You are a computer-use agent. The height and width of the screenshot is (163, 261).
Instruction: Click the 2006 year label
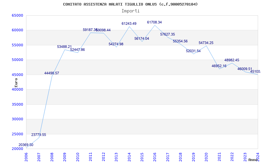pyautogui.click(x=26, y=157)
